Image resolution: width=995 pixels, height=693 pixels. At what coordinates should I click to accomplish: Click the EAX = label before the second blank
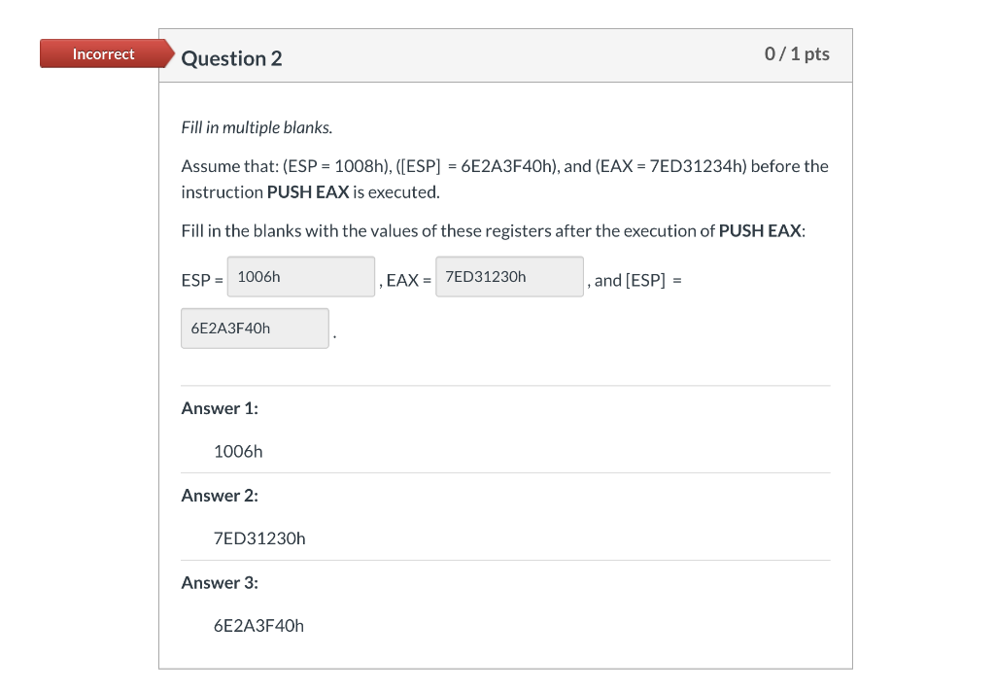pyautogui.click(x=406, y=280)
